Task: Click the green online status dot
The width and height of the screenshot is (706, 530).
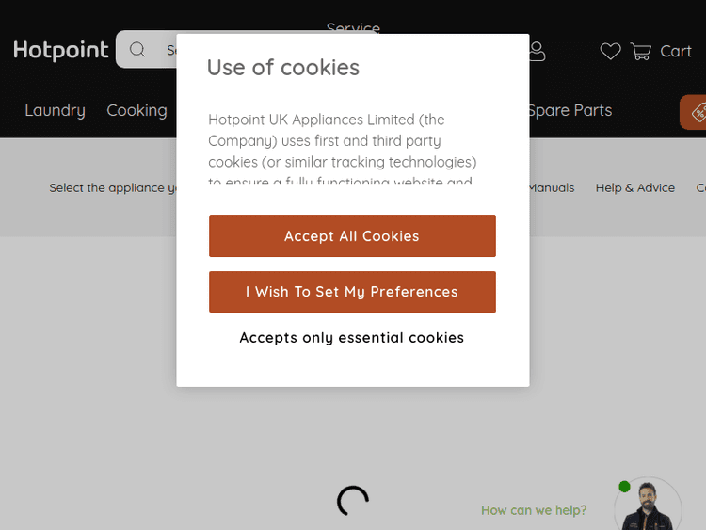Action: click(x=624, y=487)
